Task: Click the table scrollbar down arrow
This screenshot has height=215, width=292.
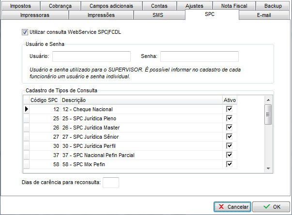Action: (x=267, y=168)
